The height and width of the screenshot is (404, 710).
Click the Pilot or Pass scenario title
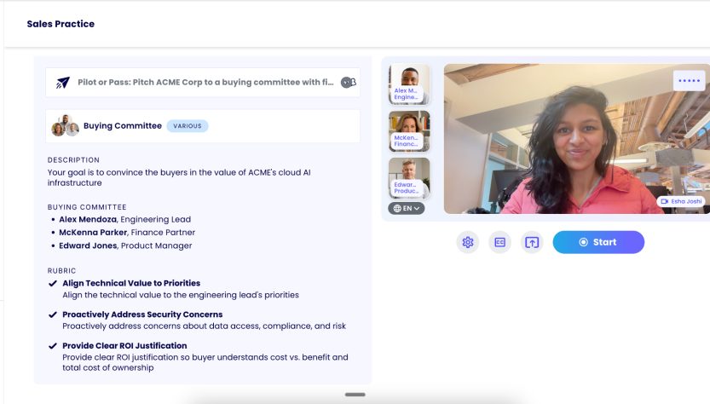(205, 82)
